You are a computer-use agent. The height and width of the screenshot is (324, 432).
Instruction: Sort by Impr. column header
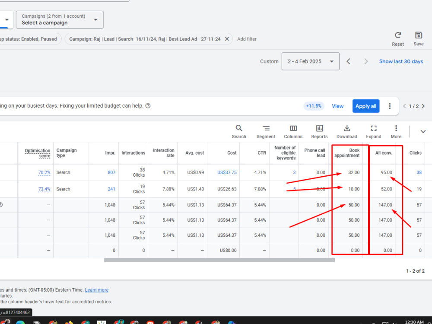click(110, 153)
